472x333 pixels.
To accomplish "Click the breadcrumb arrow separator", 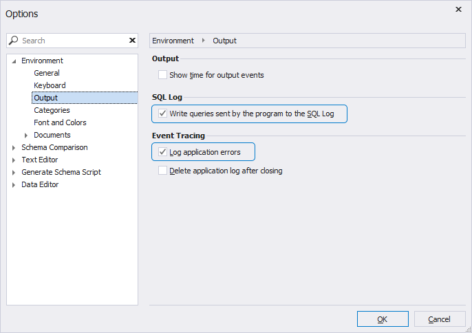I will click(x=204, y=41).
